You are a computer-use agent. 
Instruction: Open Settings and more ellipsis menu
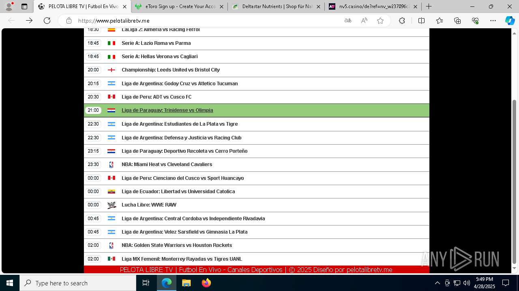click(493, 21)
